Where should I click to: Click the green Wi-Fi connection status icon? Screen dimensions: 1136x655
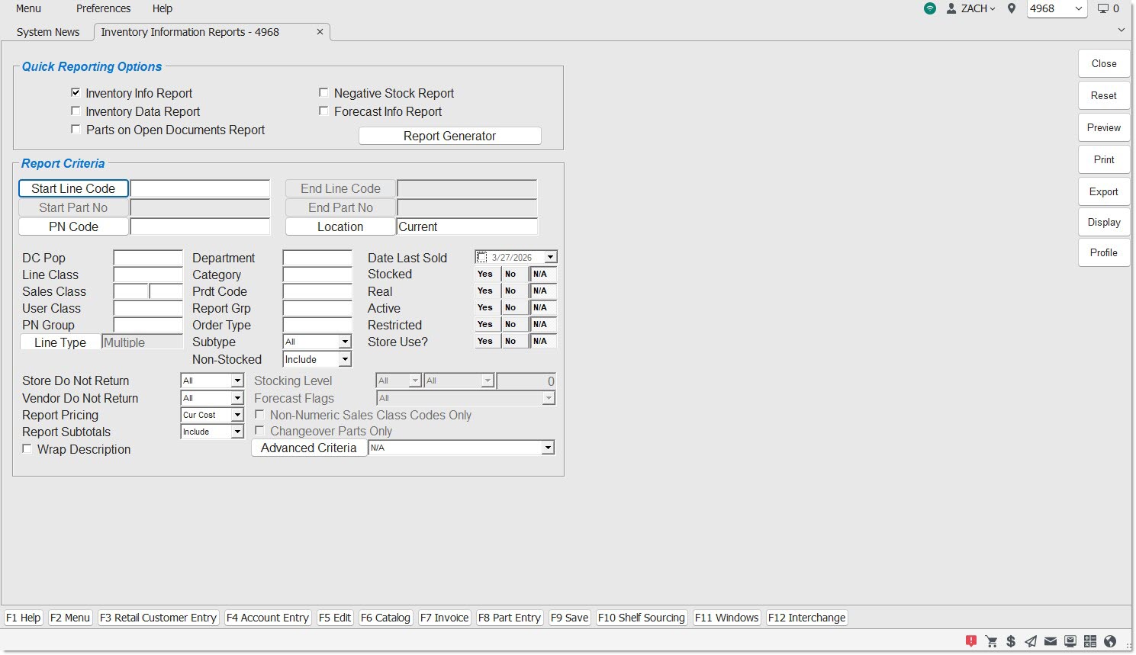tap(929, 8)
